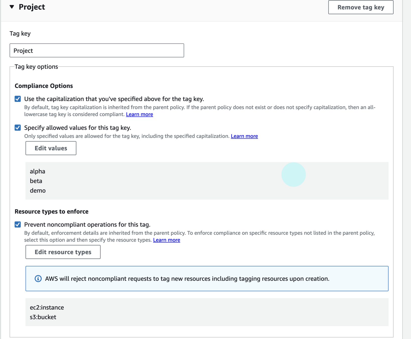Click Edit resource types button
411x339 pixels.
(63, 252)
